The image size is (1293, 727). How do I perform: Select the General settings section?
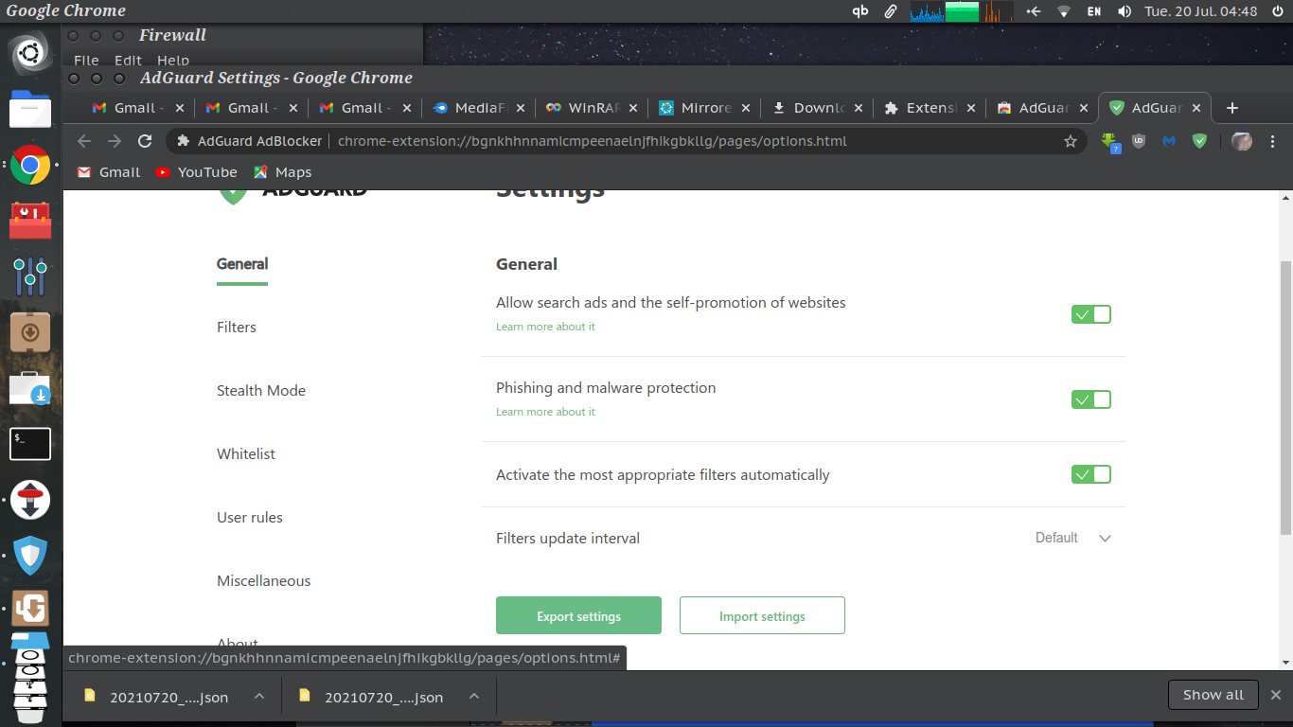242,264
